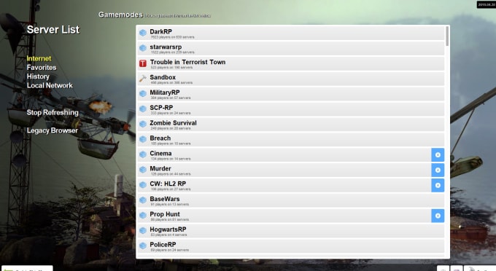The height and width of the screenshot is (271, 496).
Task: Click blue download button on Cinema row
Action: (x=438, y=154)
